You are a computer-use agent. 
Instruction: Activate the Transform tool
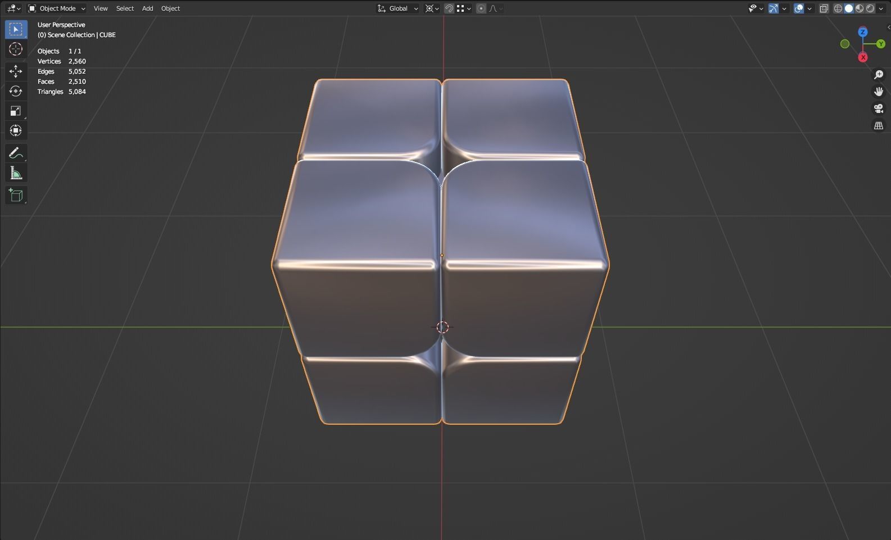point(16,130)
